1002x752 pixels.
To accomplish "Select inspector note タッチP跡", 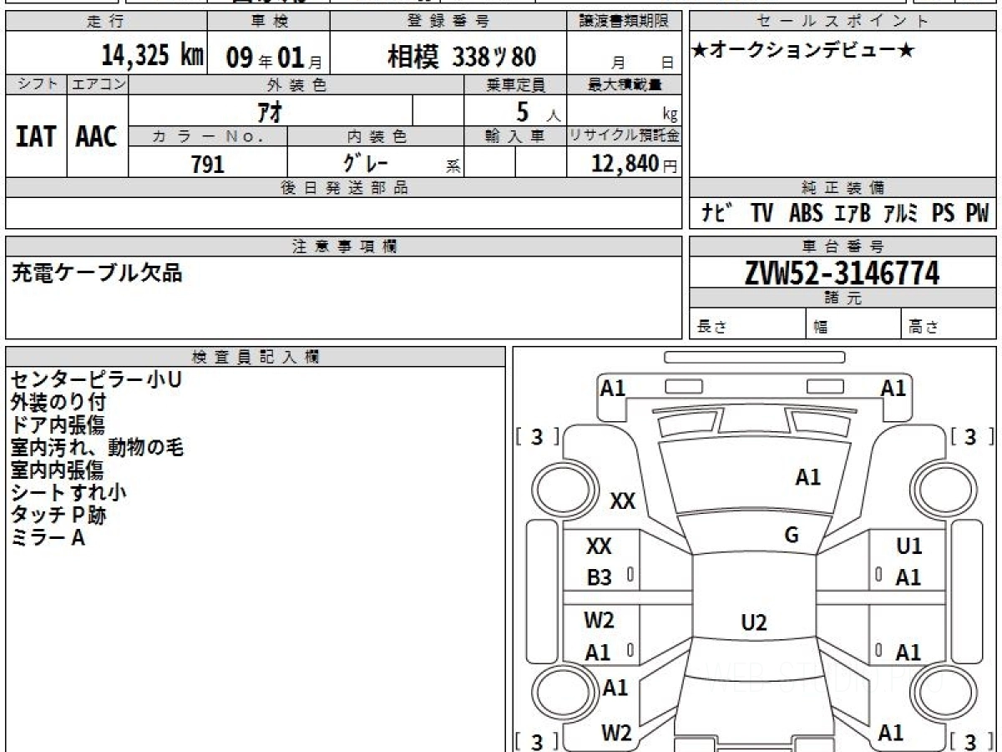I will pos(58,515).
